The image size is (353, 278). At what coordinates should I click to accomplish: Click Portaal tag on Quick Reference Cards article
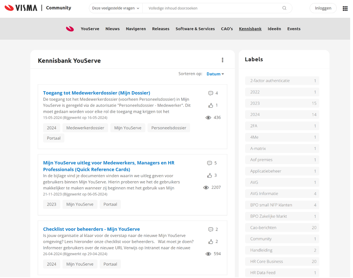tap(110, 204)
